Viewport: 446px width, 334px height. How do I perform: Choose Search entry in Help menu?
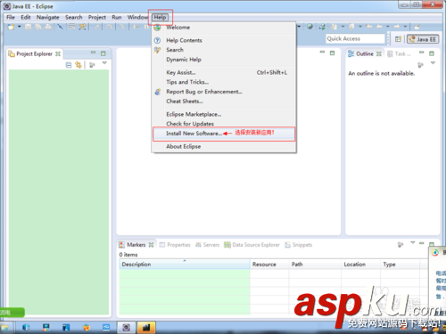pos(224,50)
